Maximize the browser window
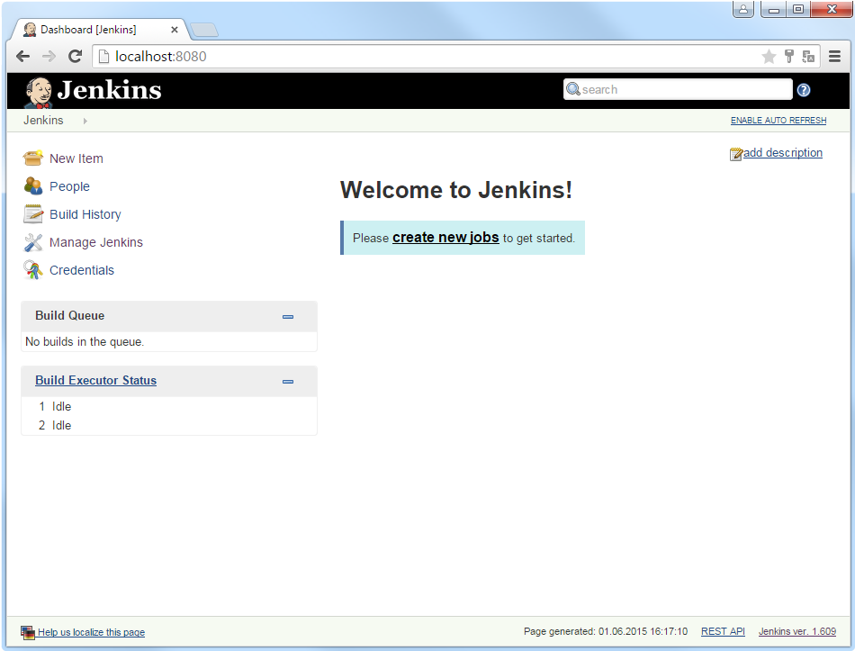Screen dimensions: 855x651 (797, 9)
